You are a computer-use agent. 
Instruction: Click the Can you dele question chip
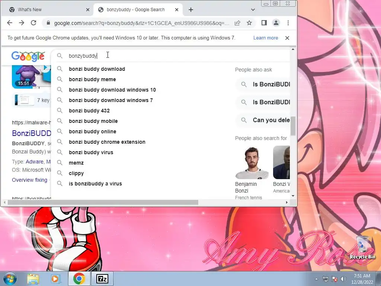click(x=264, y=120)
